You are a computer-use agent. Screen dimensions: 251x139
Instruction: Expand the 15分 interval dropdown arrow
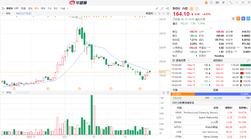tap(67, 8)
